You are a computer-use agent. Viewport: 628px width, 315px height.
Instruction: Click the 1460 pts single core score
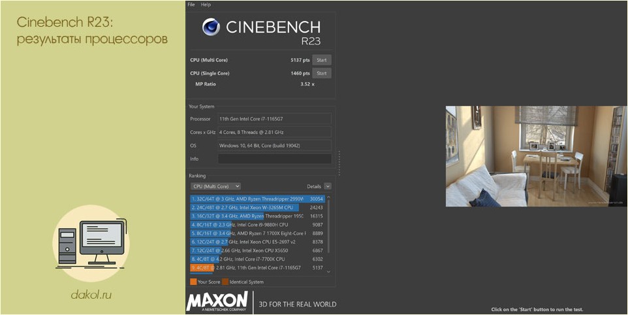(x=300, y=73)
